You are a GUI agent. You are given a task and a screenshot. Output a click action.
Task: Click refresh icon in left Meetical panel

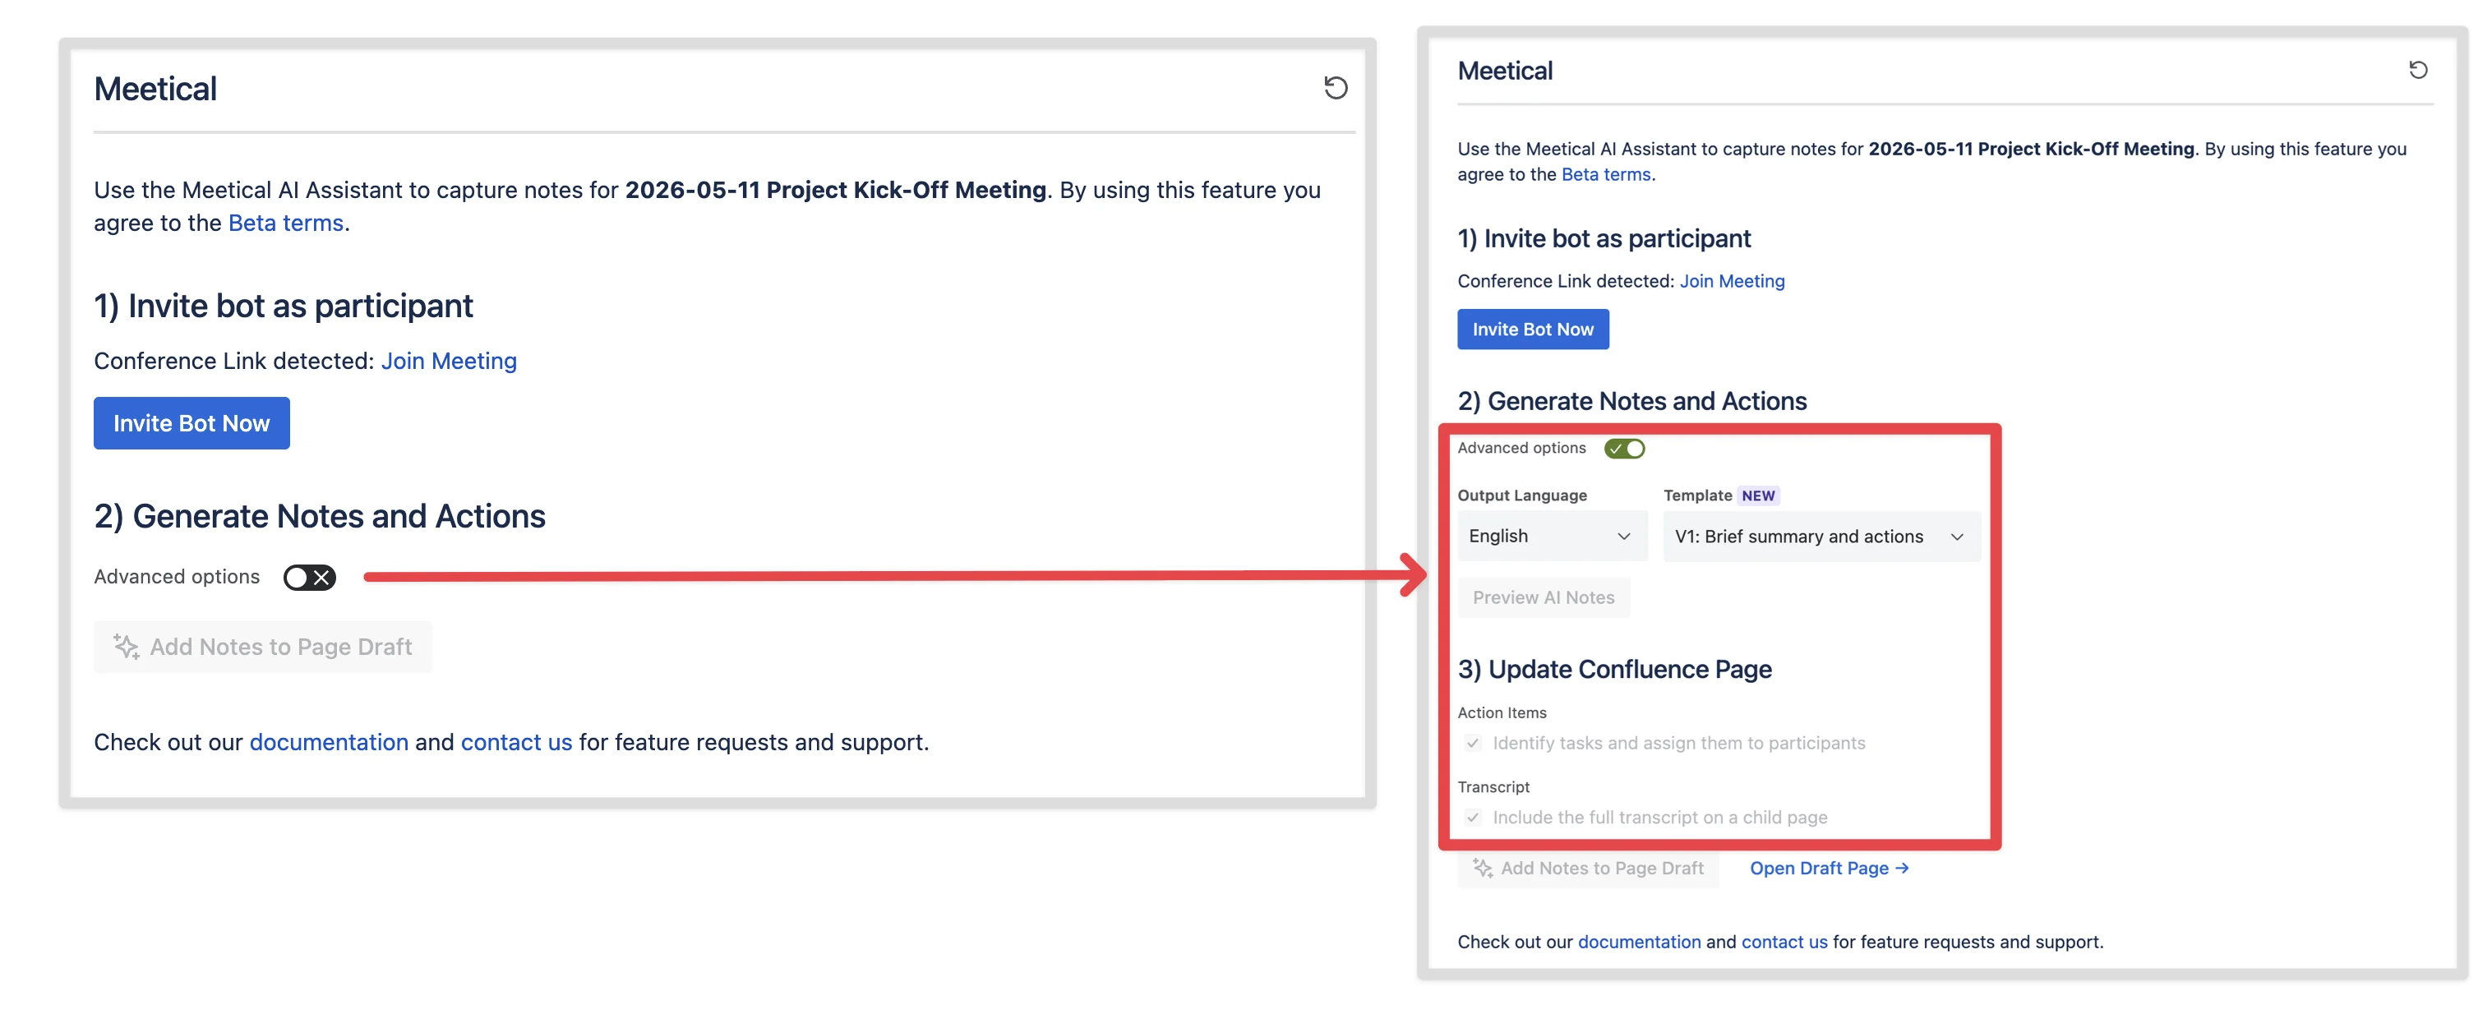(1336, 89)
